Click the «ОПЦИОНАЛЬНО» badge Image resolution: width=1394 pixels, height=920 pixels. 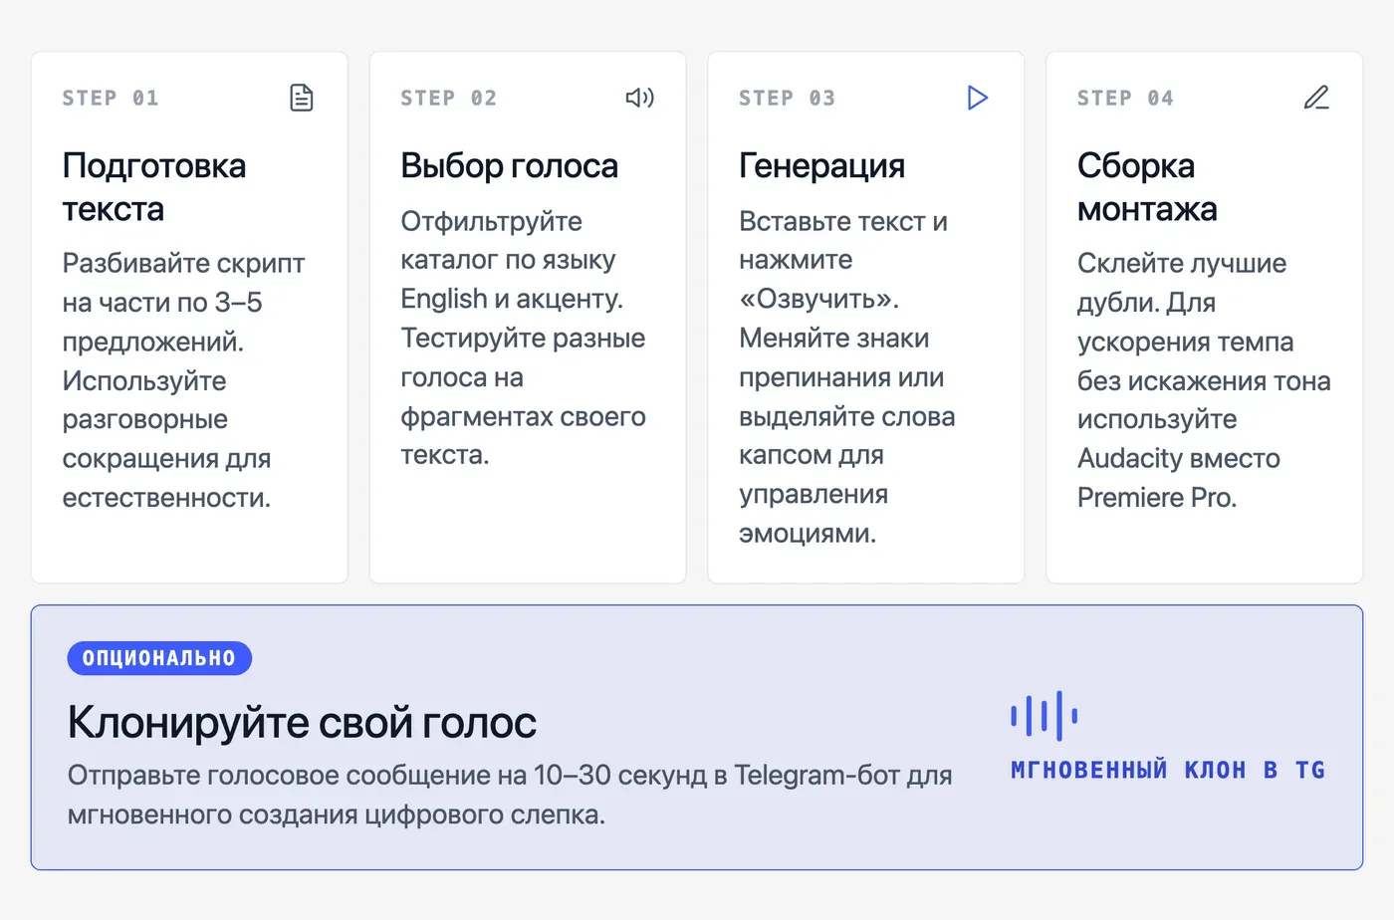(x=159, y=658)
